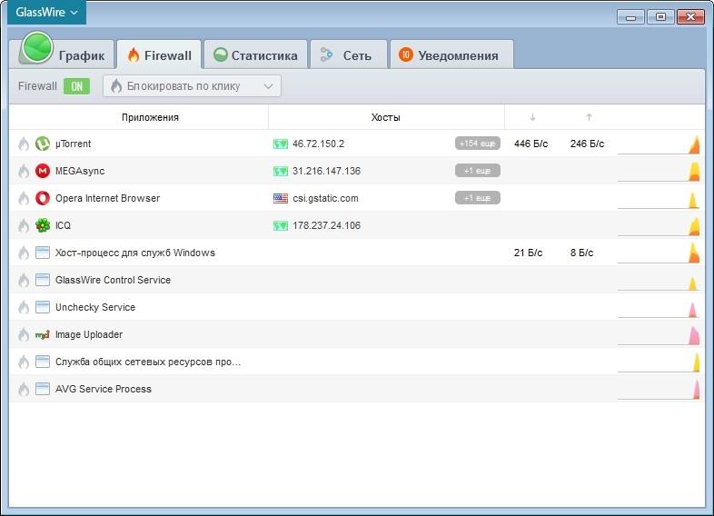
Task: Sort by download arrow column header
Action: pos(532,117)
